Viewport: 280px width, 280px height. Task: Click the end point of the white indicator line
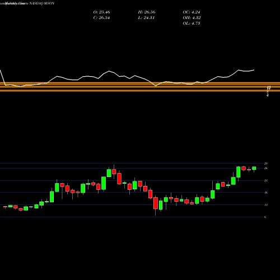[254, 70]
